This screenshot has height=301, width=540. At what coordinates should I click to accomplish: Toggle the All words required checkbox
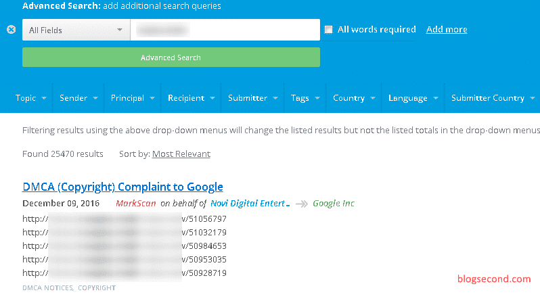(329, 30)
